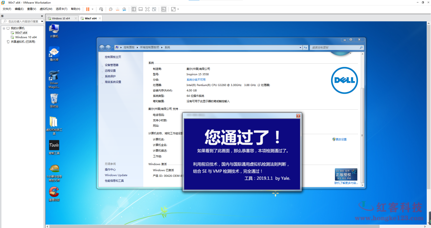Open the 编辑(E) menu

(19, 9)
